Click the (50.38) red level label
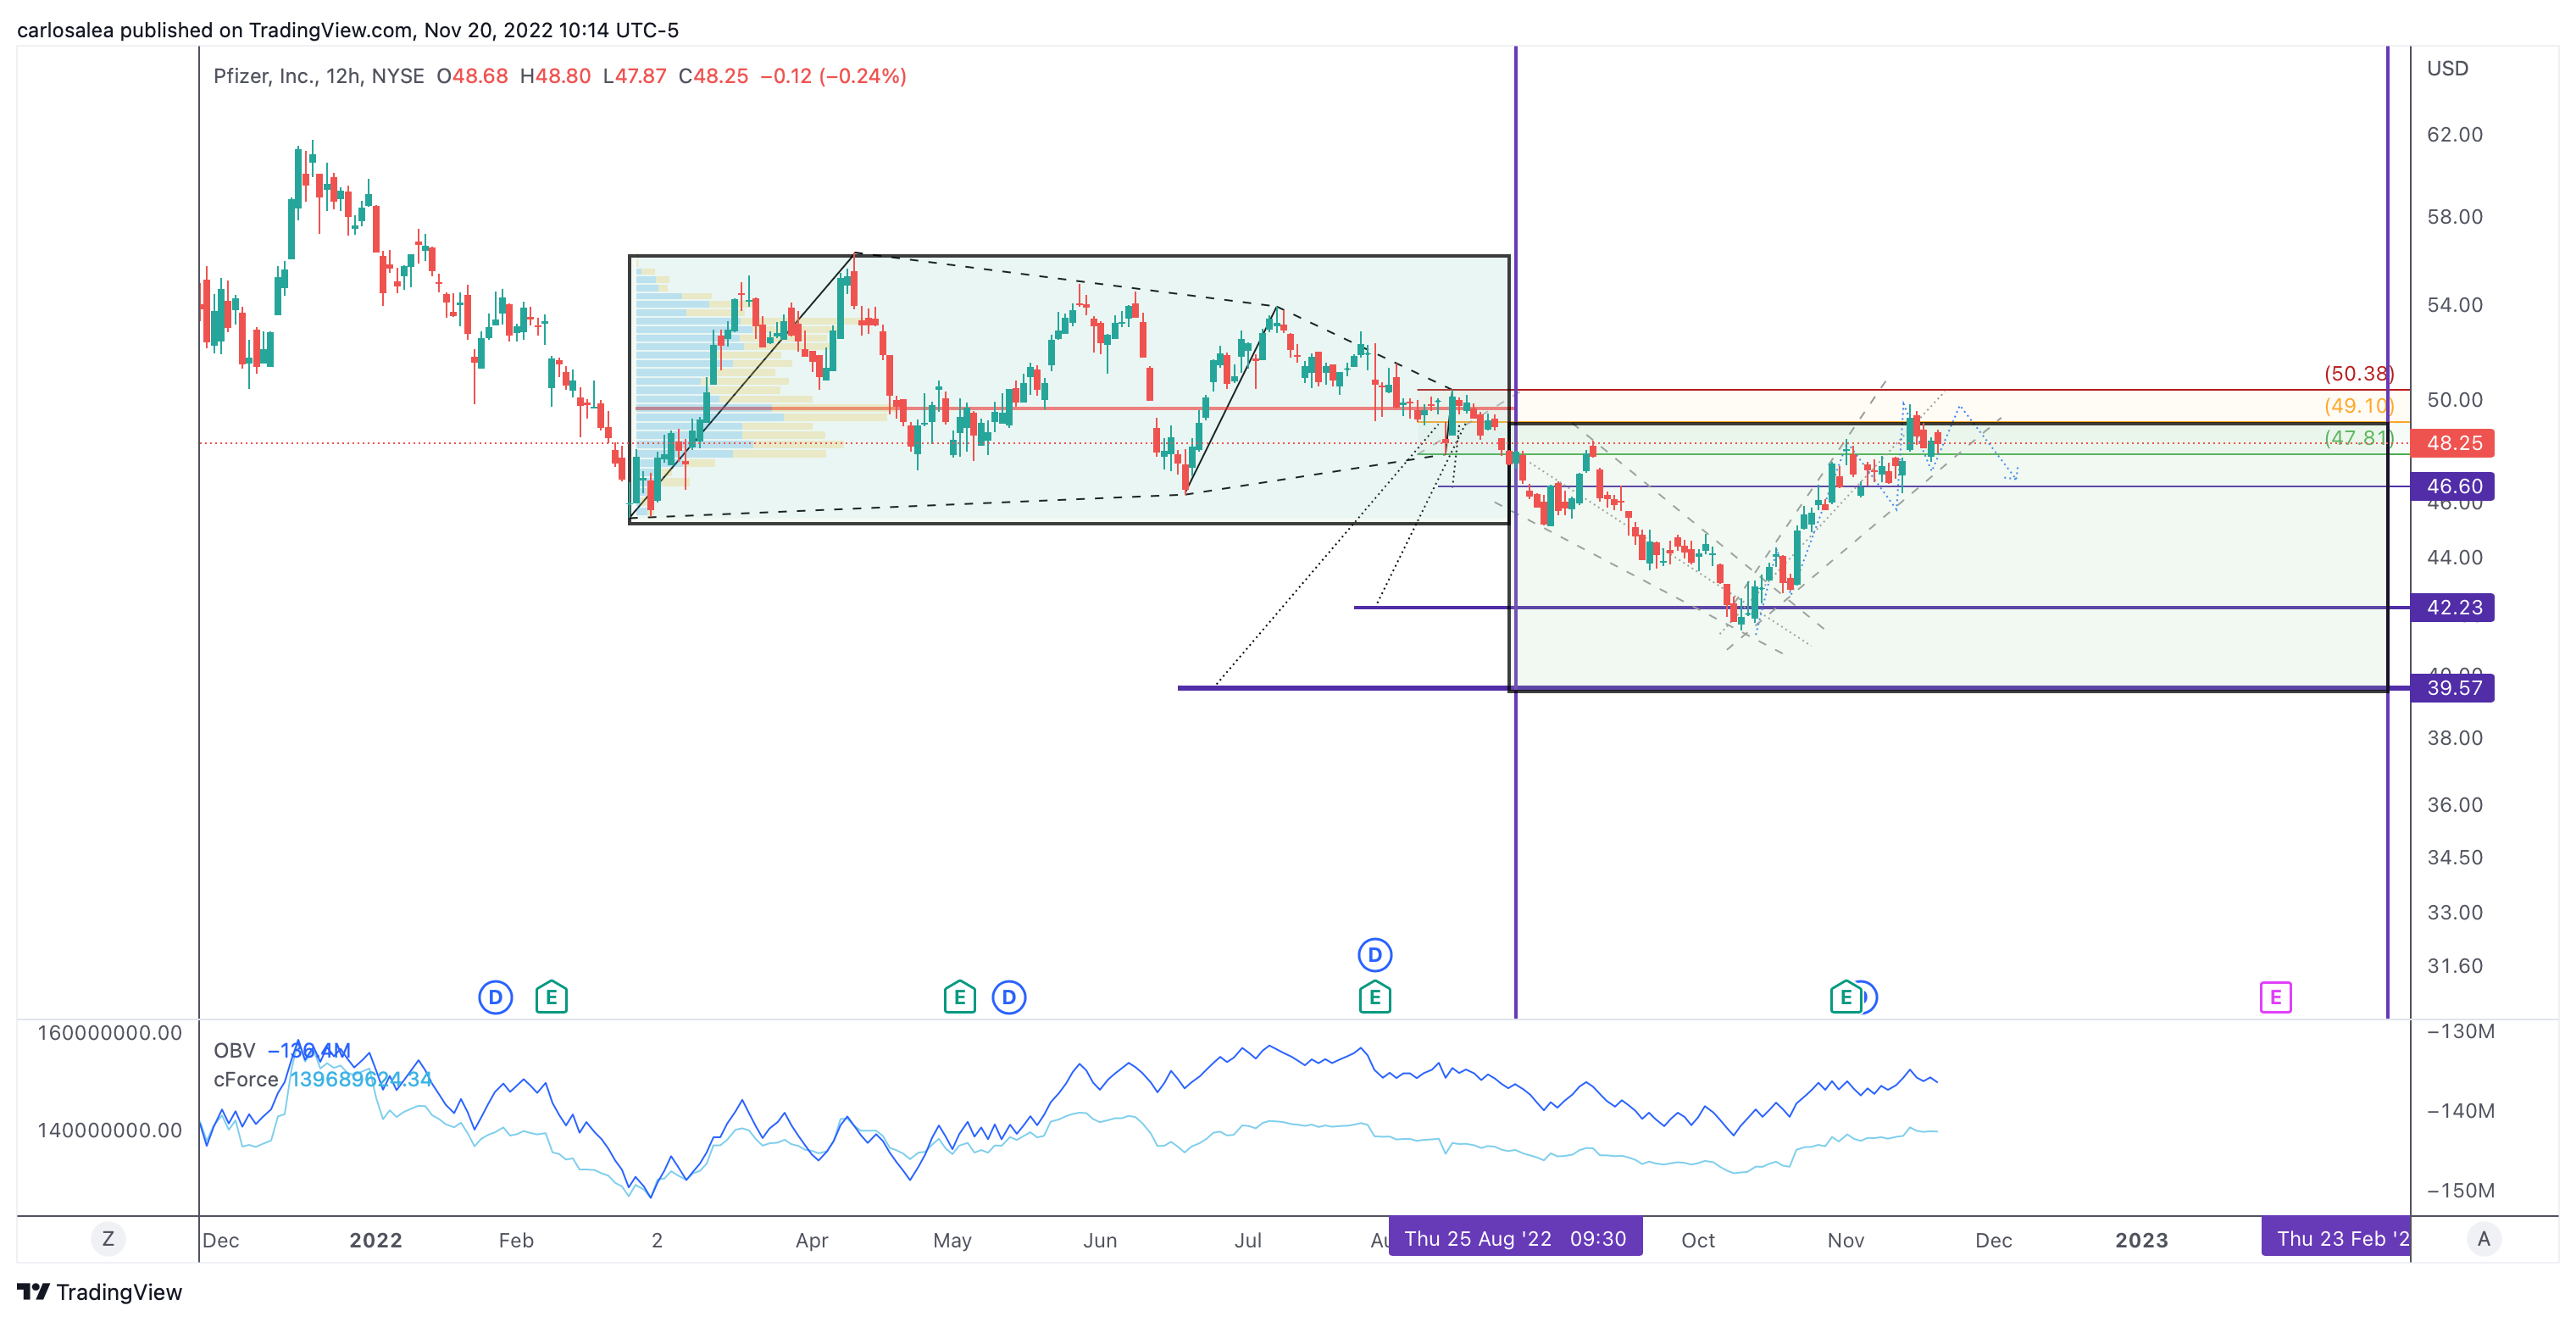Screen dimensions: 2576x1322 point(2359,374)
